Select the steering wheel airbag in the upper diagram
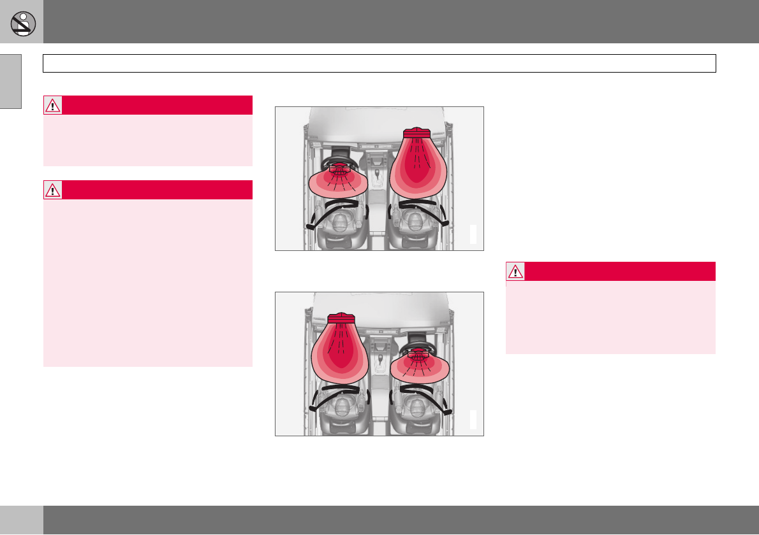 338,181
